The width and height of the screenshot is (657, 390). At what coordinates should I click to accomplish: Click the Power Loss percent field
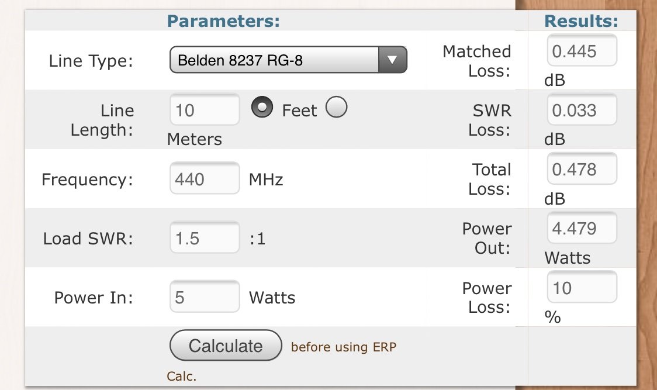pos(582,287)
